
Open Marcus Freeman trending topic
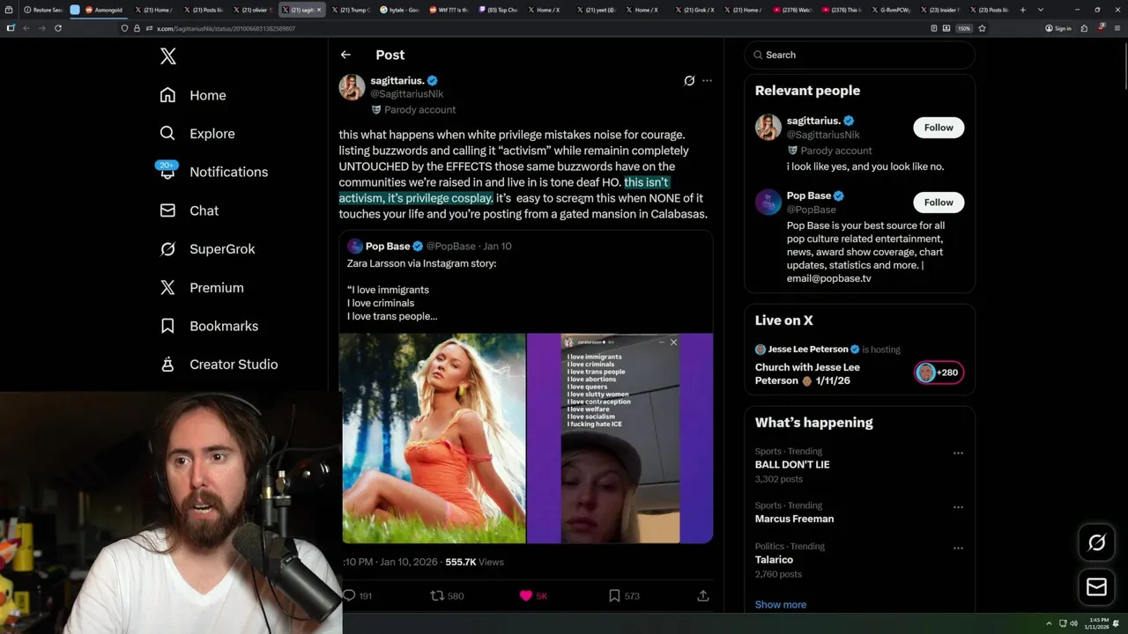pyautogui.click(x=794, y=519)
